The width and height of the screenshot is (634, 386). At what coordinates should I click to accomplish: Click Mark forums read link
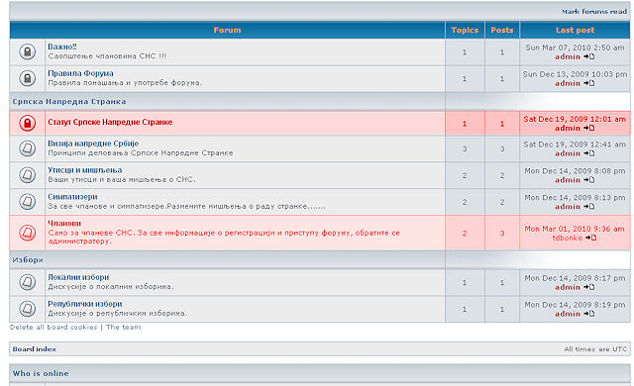[x=594, y=12]
